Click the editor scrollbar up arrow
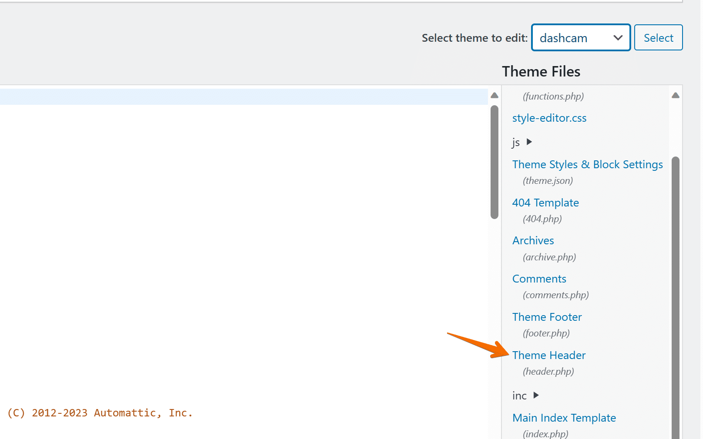The height and width of the screenshot is (439, 703). [x=494, y=95]
